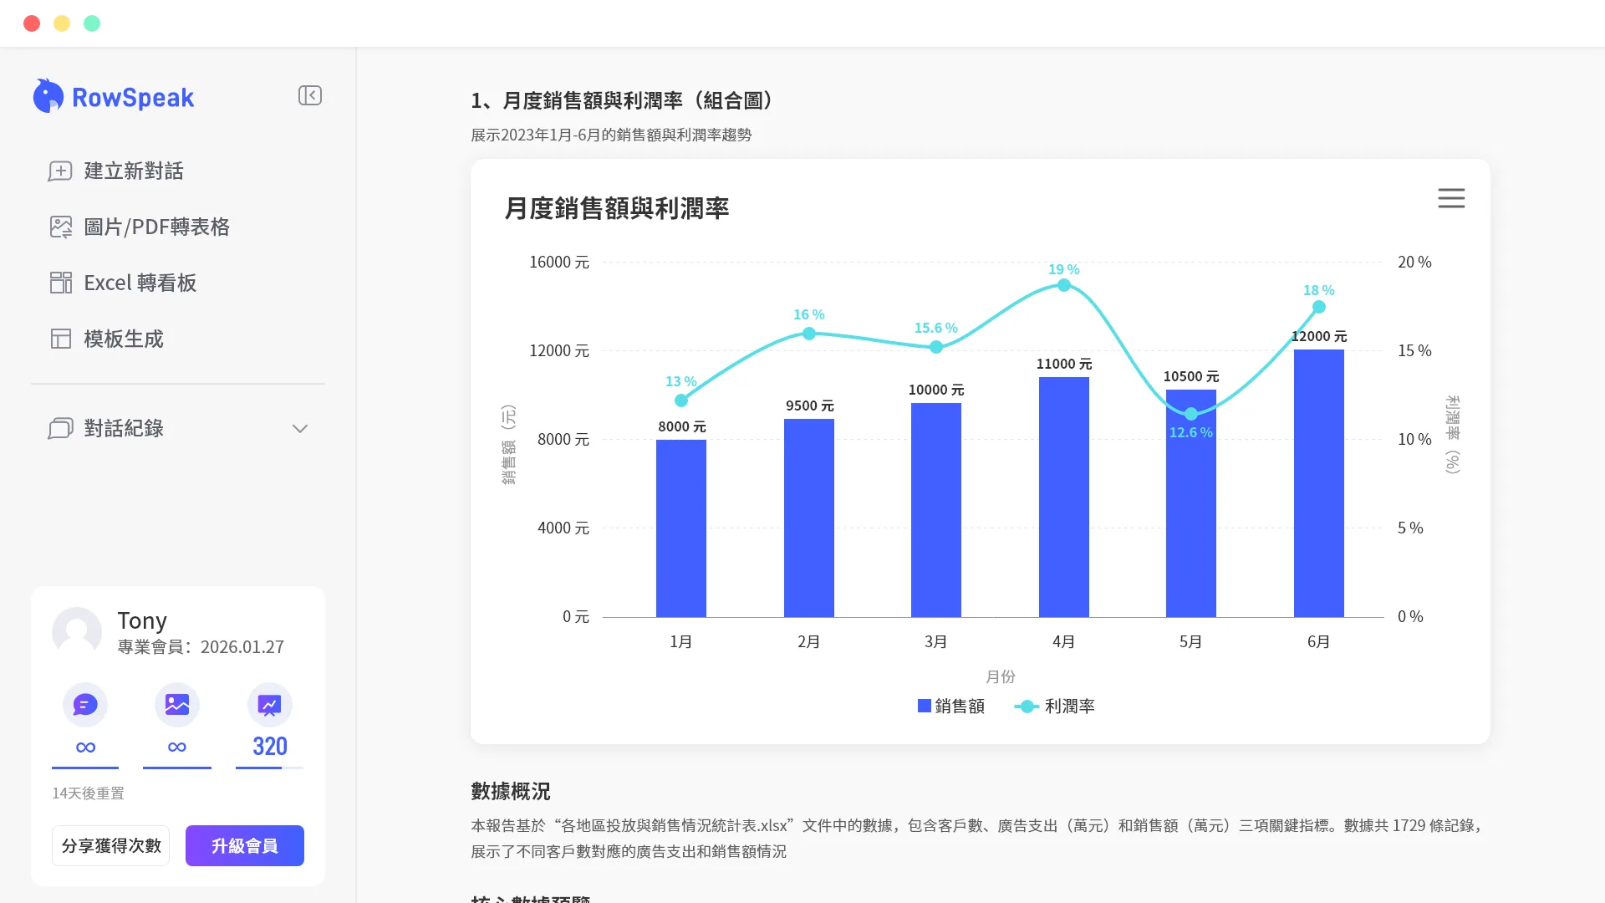Click the 升級會員 button

245,845
